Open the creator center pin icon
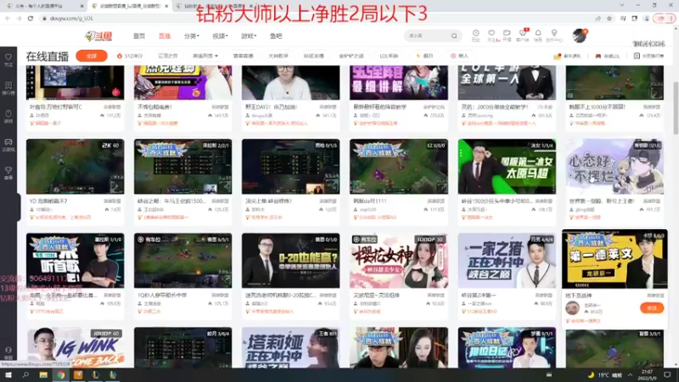Screen dimensions: 679x382 554,35
